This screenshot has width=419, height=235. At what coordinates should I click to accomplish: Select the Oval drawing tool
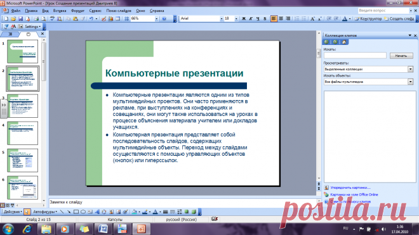pyautogui.click(x=83, y=212)
